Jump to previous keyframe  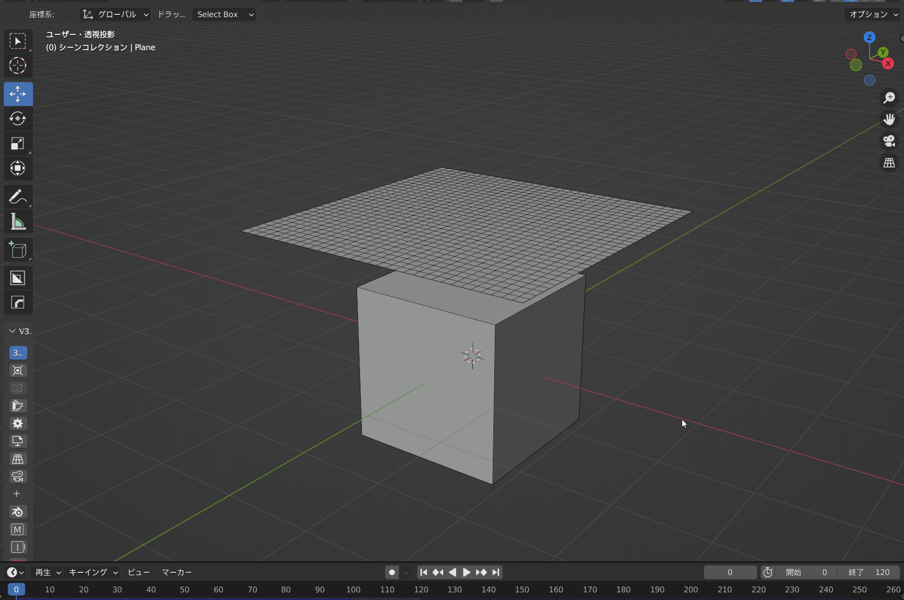pyautogui.click(x=438, y=572)
